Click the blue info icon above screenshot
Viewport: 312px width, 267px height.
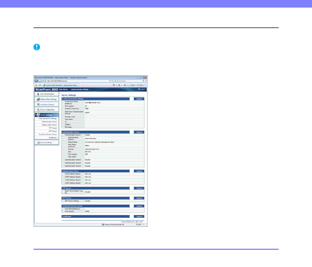click(37, 47)
